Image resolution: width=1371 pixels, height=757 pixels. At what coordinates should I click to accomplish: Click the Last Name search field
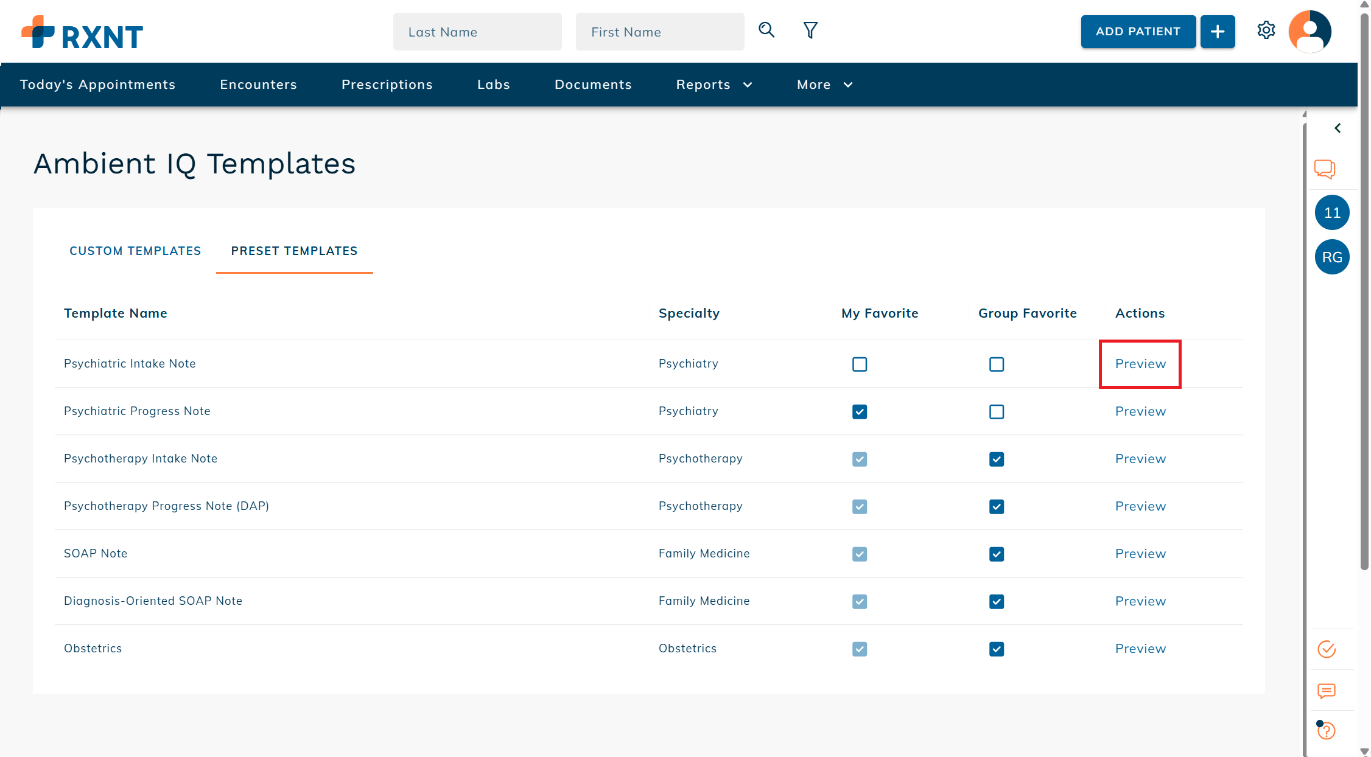tap(477, 32)
